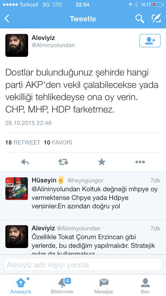Open more options three-dots menu
Viewport: 166px width, 296px height.
(x=140, y=162)
